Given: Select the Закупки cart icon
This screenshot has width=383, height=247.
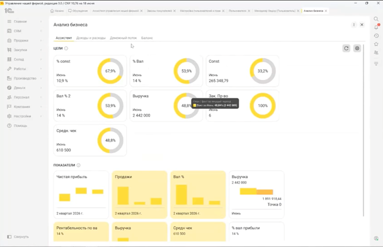Looking at the screenshot, I should (x=9, y=50).
